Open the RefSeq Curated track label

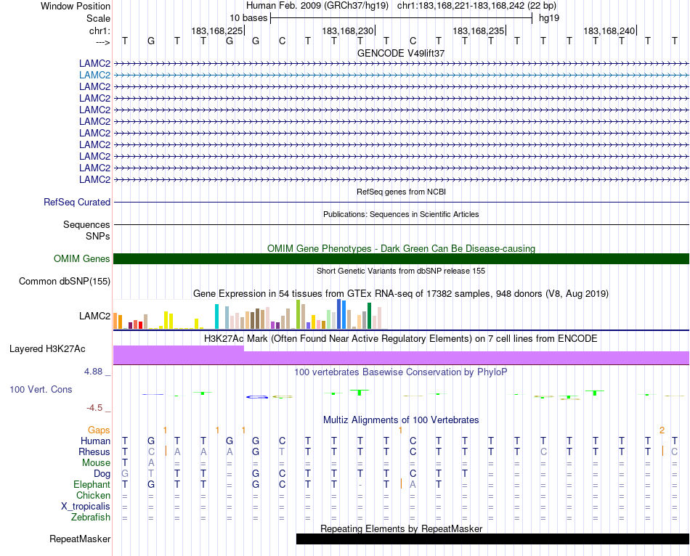tap(77, 203)
